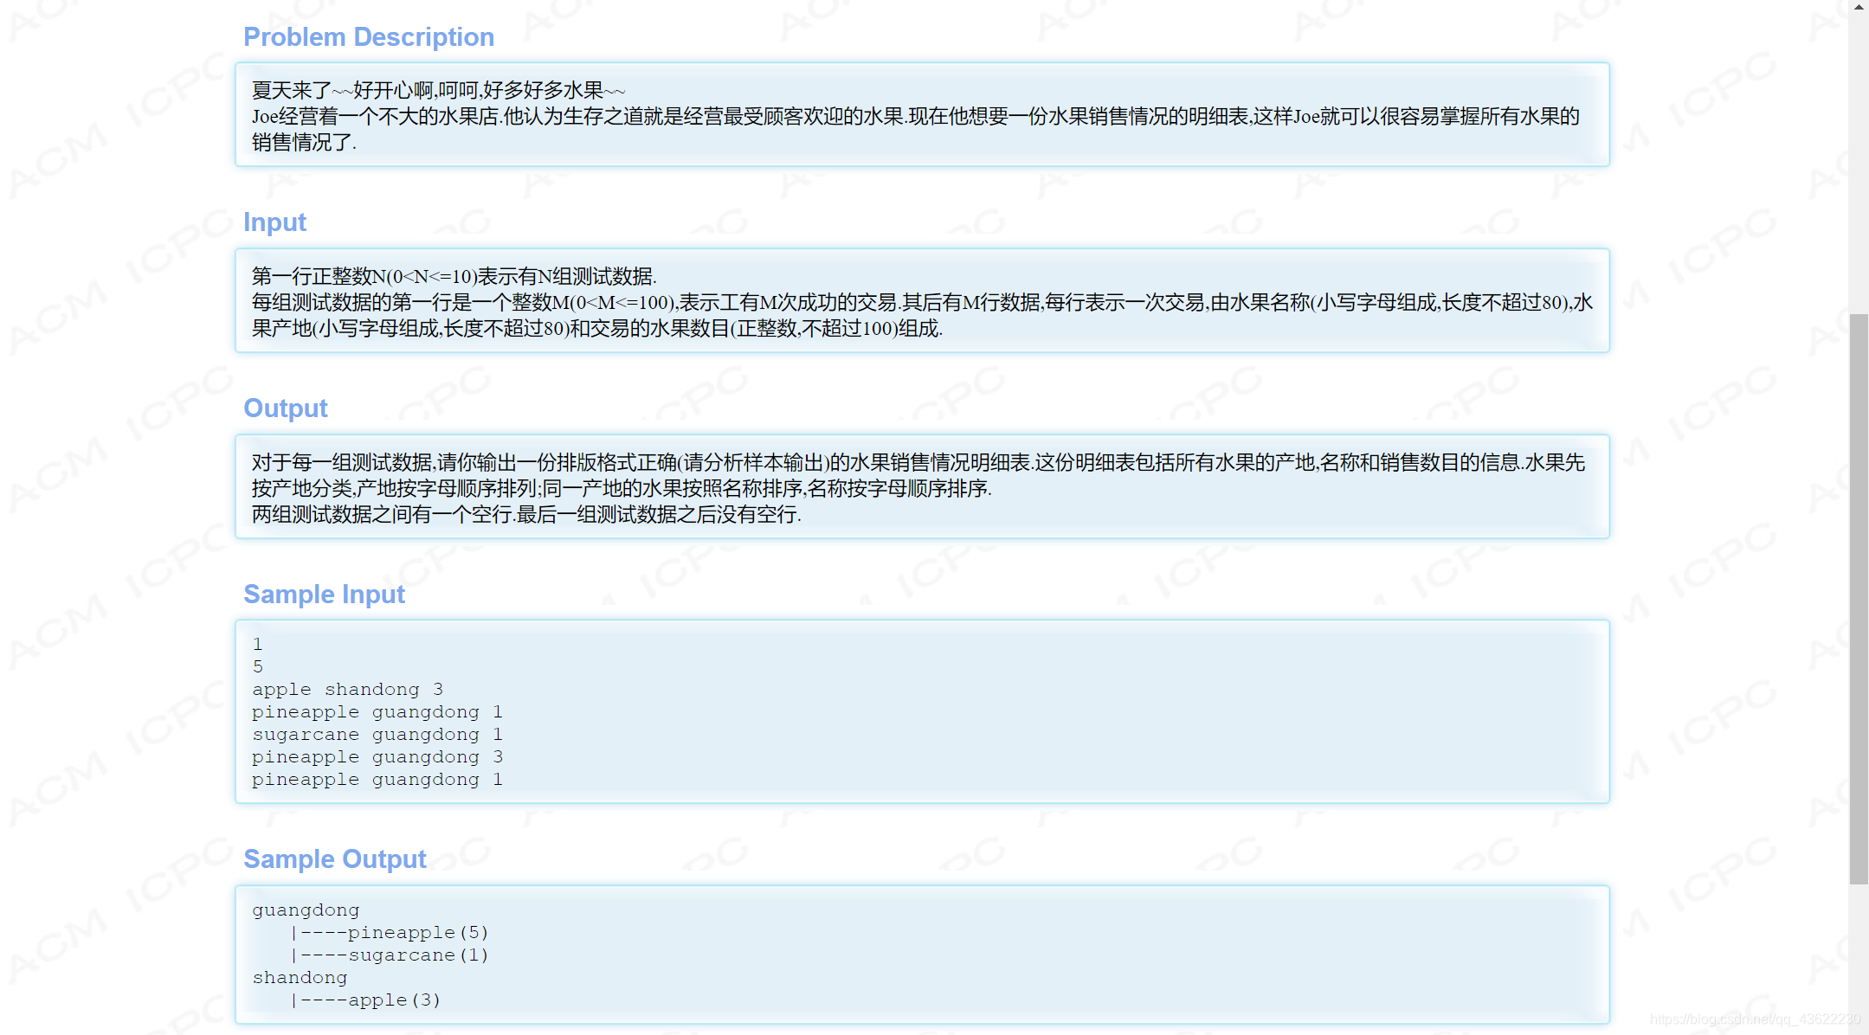Click the 'Sample Output' heading
This screenshot has width=1869, height=1035.
click(x=334, y=859)
